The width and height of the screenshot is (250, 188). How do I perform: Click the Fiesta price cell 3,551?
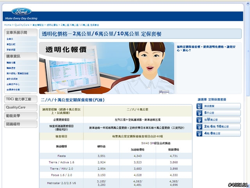point(102,156)
